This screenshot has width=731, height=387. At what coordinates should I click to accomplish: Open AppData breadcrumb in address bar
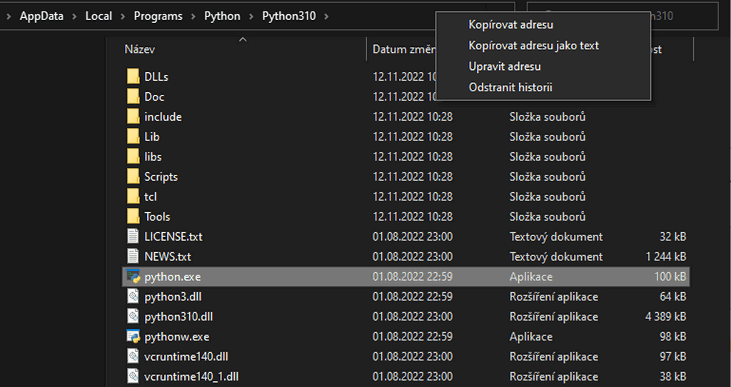coord(41,16)
